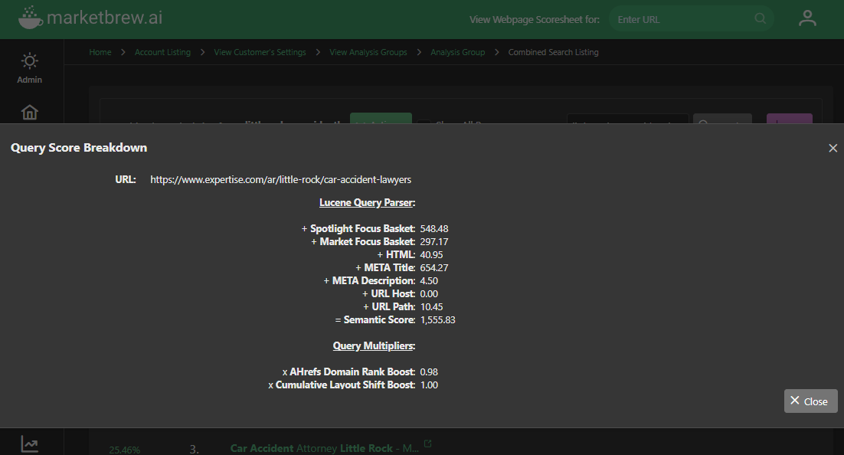Select View Analysis Groups breadcrumb

point(368,52)
